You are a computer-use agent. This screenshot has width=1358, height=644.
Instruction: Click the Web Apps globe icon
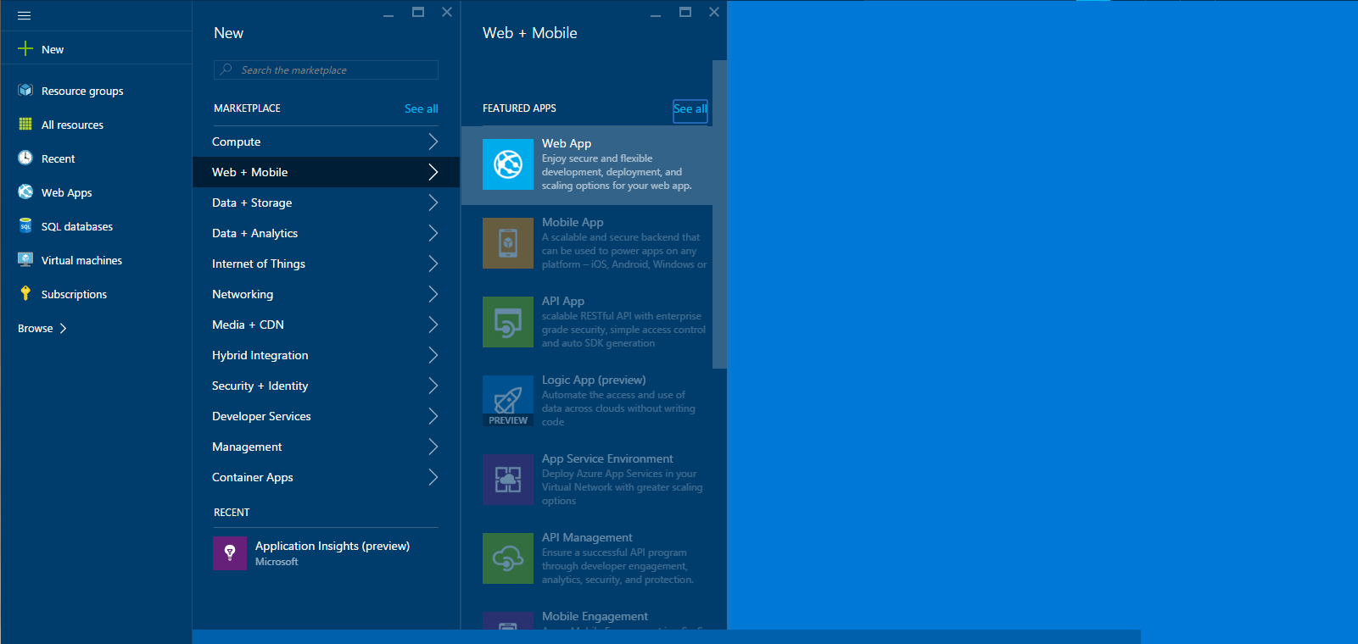tap(25, 192)
